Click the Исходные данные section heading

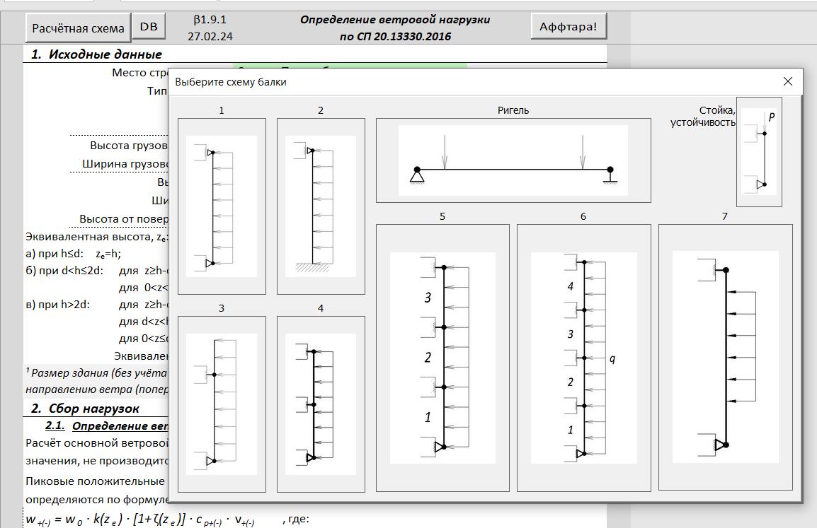96,54
